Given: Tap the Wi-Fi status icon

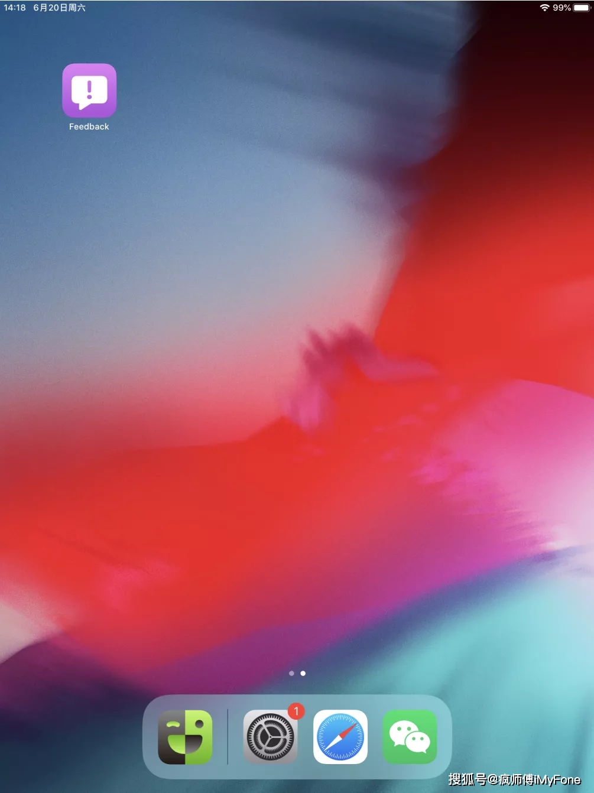Looking at the screenshot, I should point(544,8).
